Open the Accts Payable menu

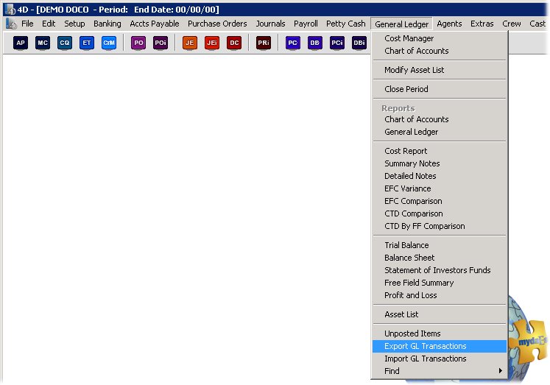click(x=155, y=24)
